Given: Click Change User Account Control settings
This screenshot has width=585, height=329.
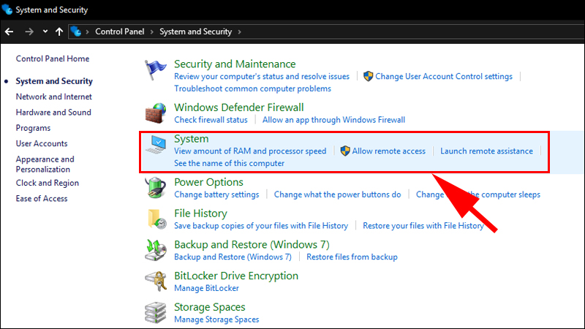Looking at the screenshot, I should point(444,76).
